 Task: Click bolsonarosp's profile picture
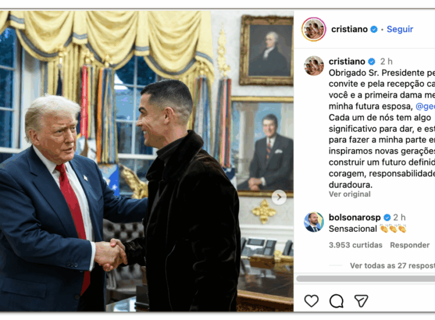pyautogui.click(x=314, y=222)
